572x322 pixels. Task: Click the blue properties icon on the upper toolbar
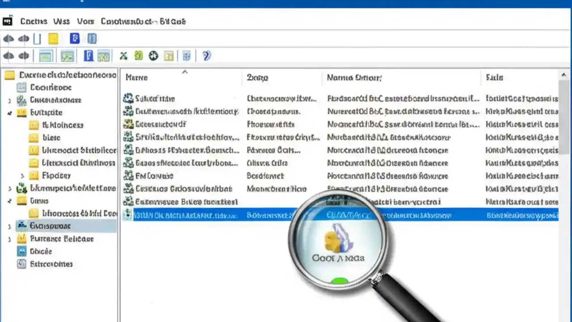point(75,38)
